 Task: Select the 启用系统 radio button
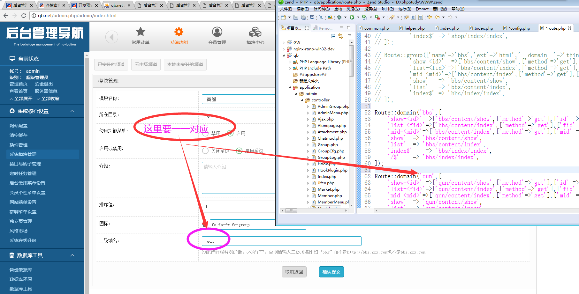(x=239, y=151)
